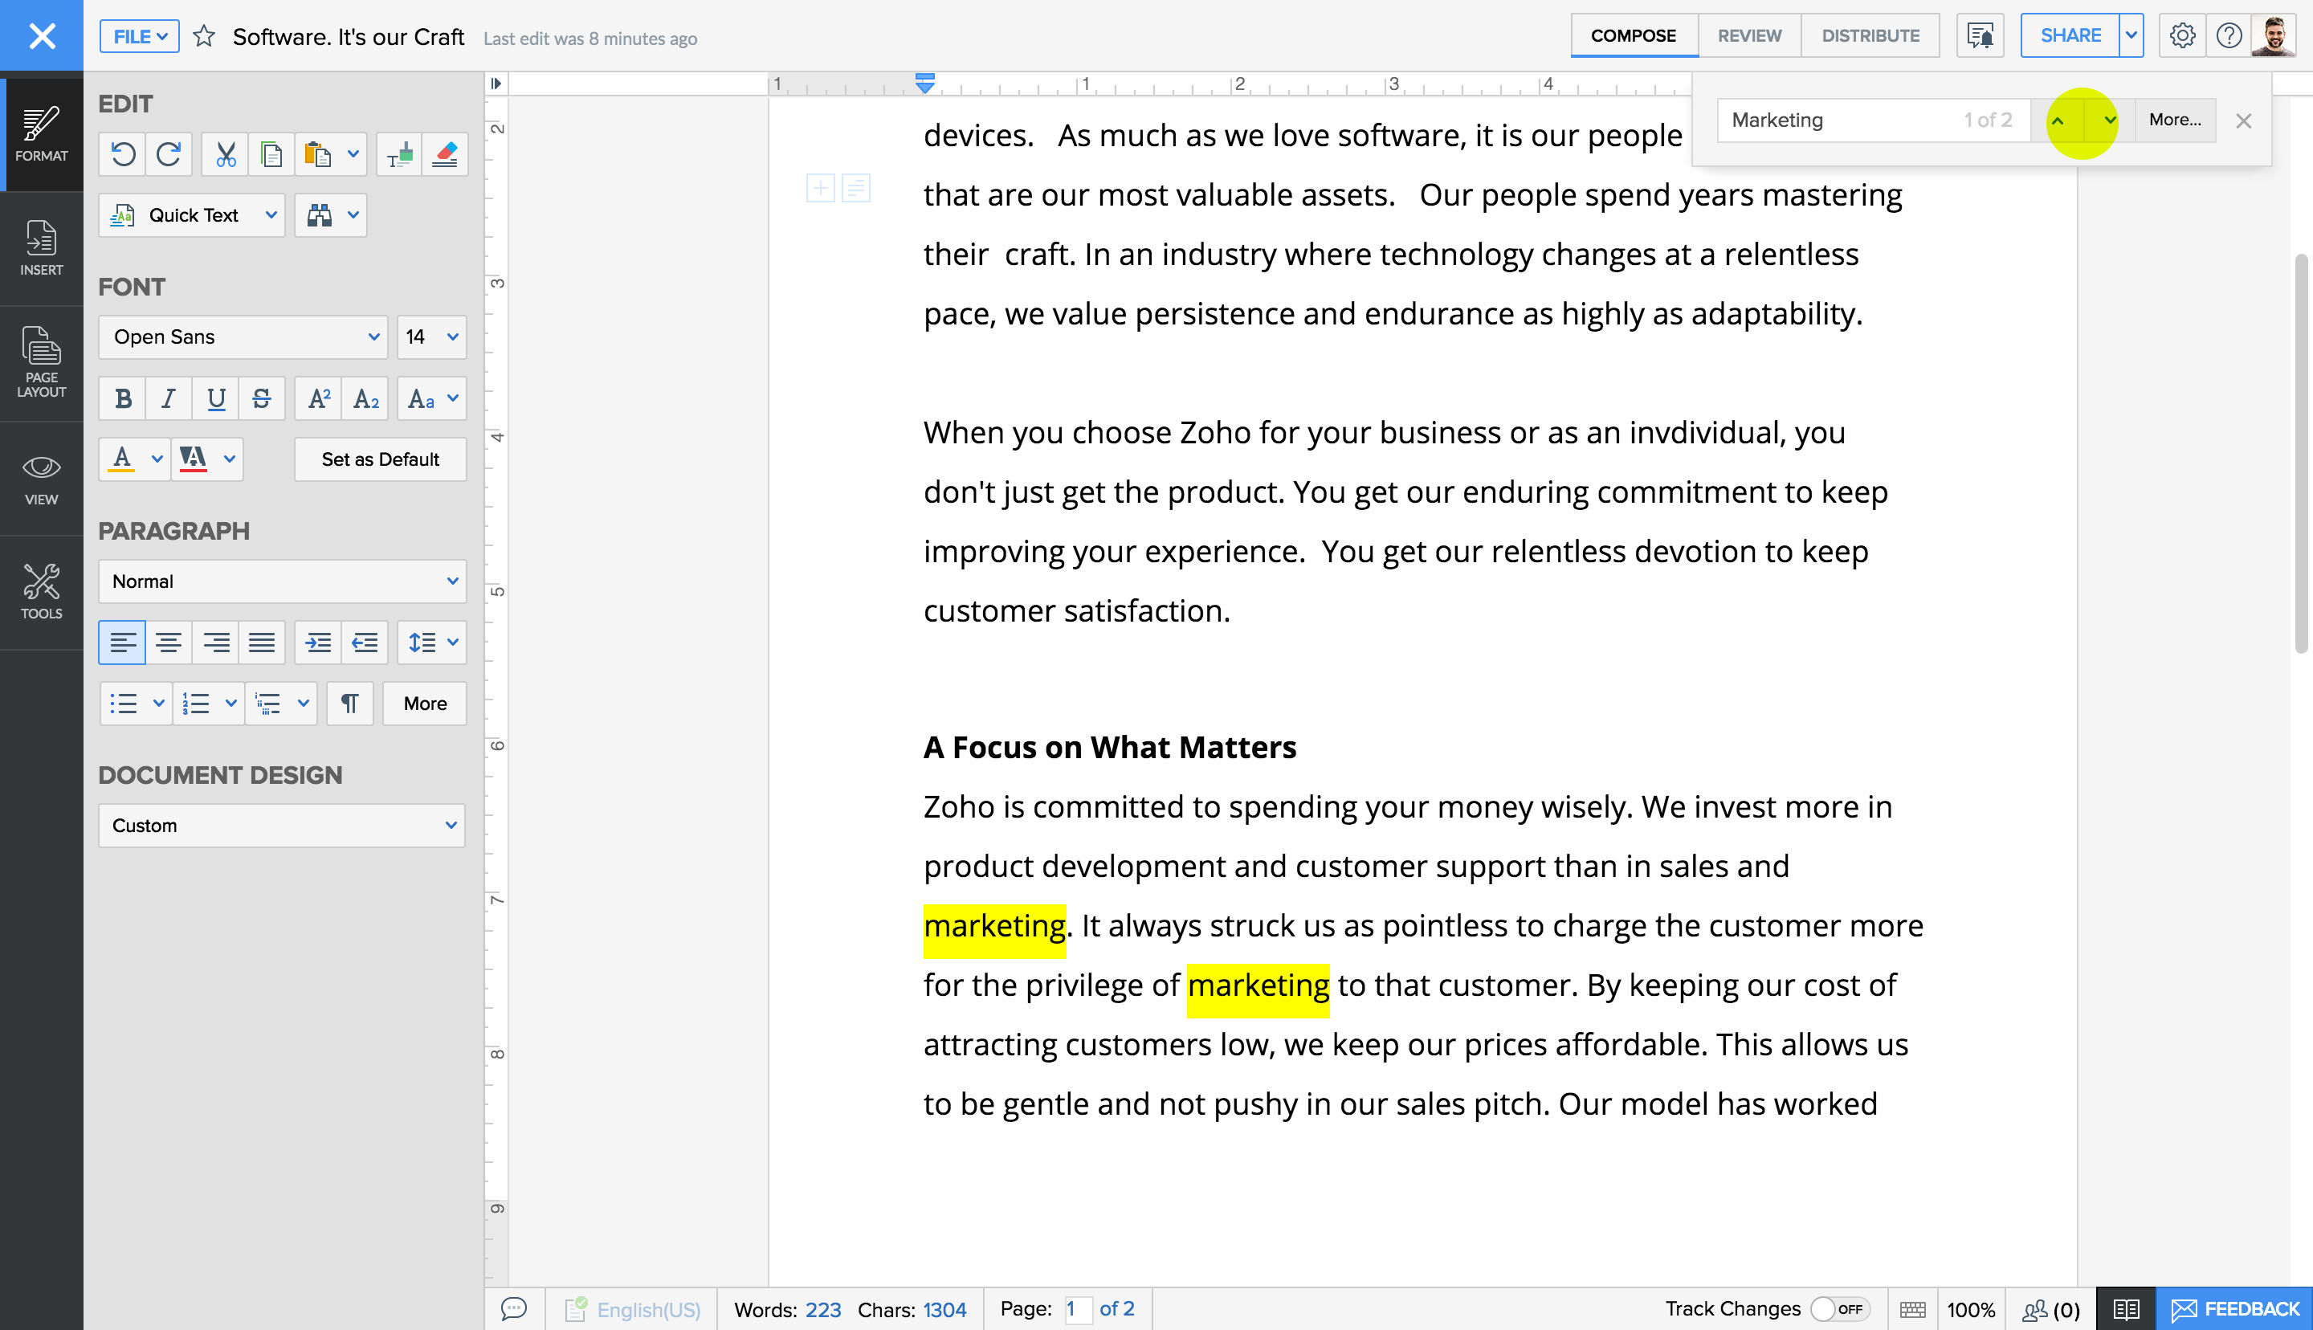2313x1330 pixels.
Task: Toggle superscript on selected text
Action: pyautogui.click(x=318, y=398)
